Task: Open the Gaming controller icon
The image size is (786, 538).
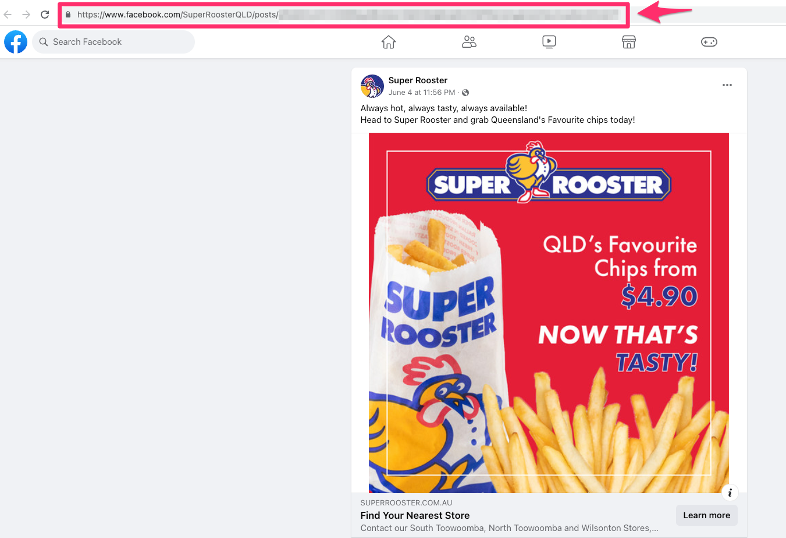Action: 709,42
